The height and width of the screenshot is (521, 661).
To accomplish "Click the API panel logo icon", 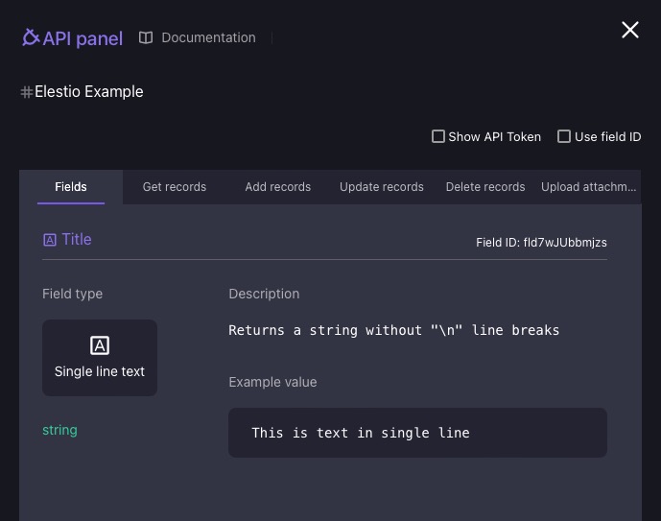I will pos(31,37).
